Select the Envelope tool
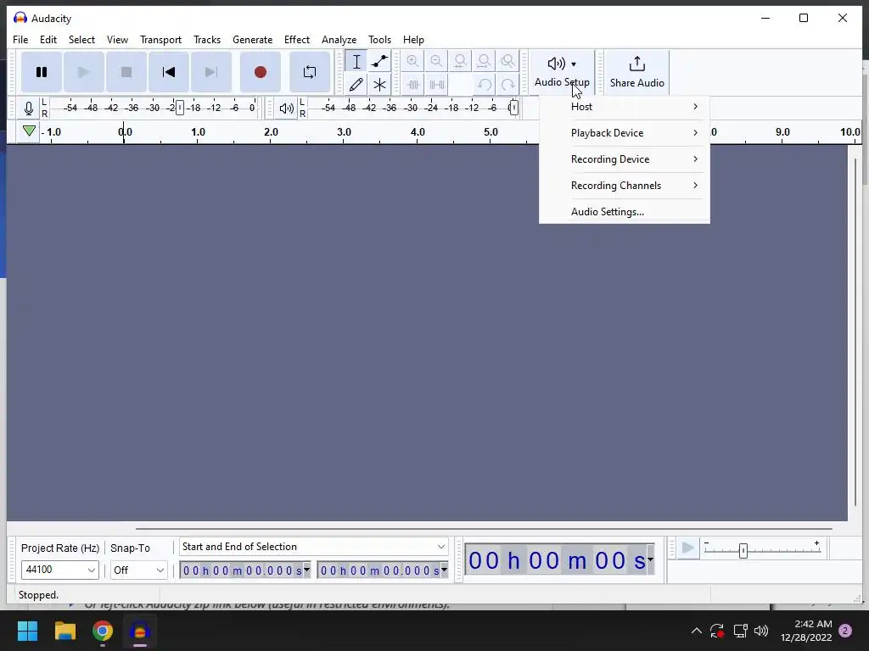This screenshot has width=869, height=651. point(379,61)
